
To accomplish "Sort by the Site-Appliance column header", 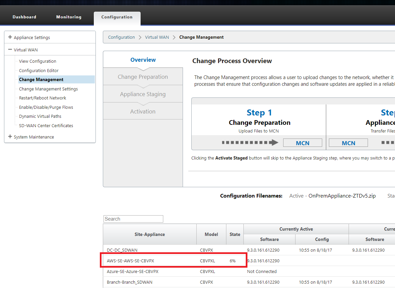I will [x=150, y=234].
